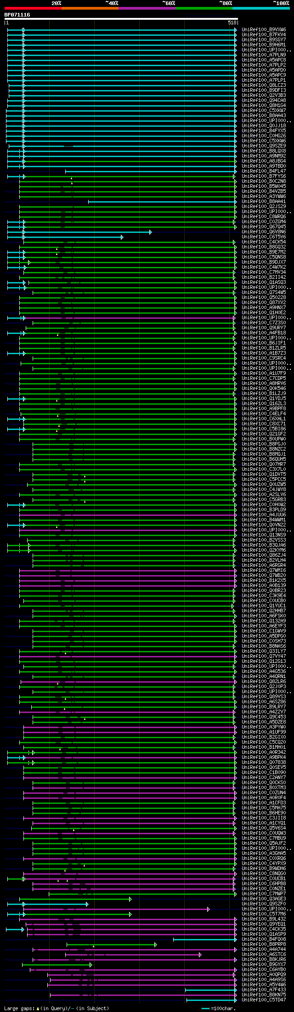Select the UniRef100_Q6V8N6 label
The image size is (294, 1012).
[x=264, y=232]
